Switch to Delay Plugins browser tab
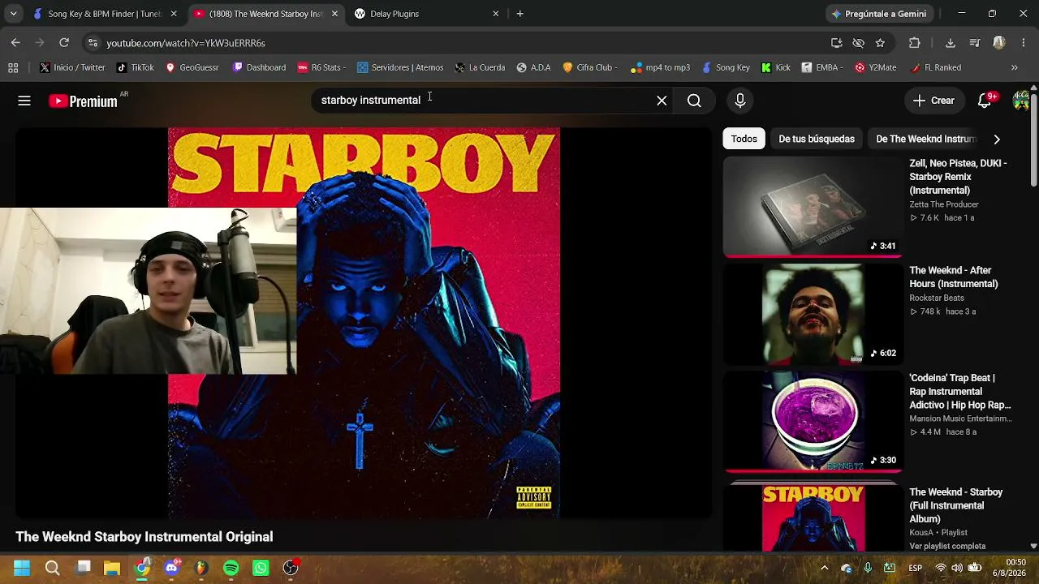Viewport: 1039px width, 584px height. [x=429, y=14]
